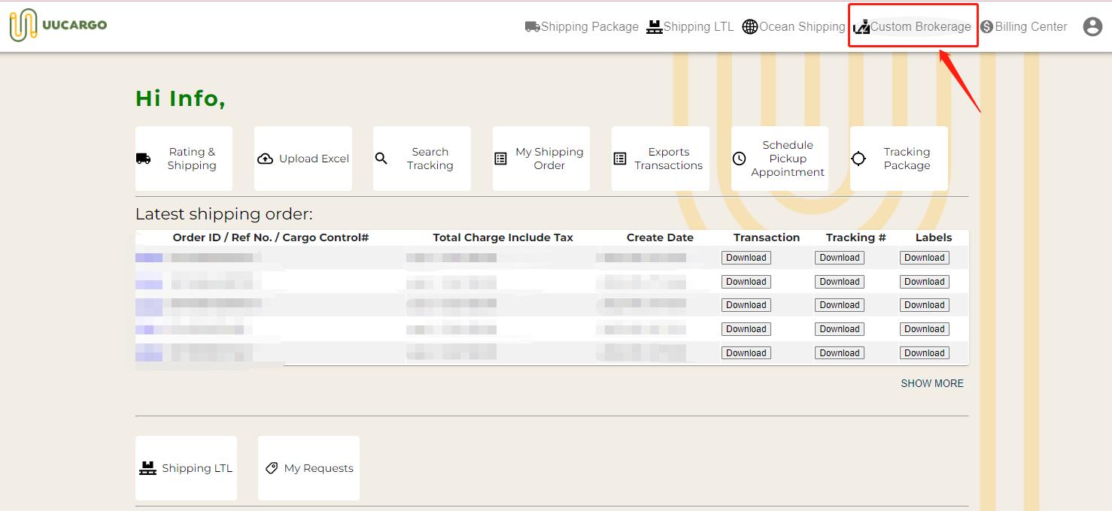Open the Shipping LTL tile at the bottom
This screenshot has height=511, width=1112.
click(x=186, y=468)
